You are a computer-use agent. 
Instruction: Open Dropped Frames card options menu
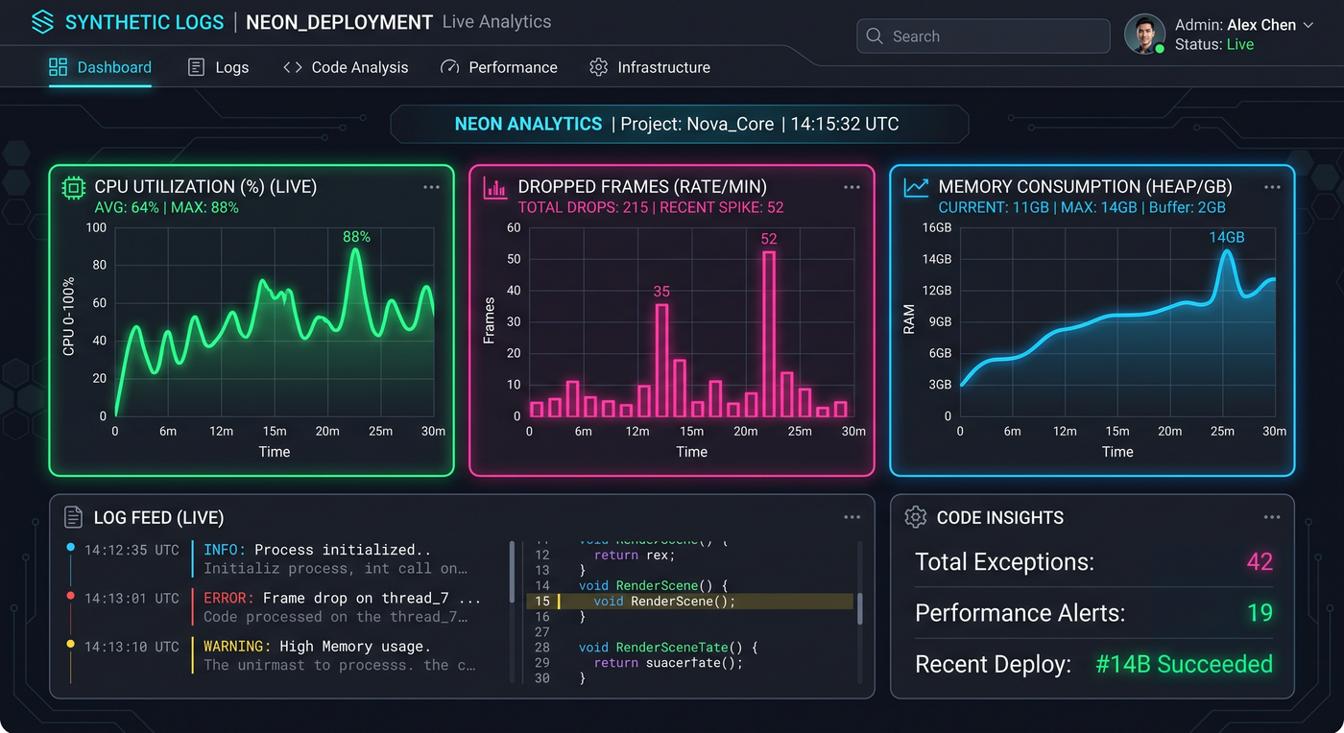[852, 188]
